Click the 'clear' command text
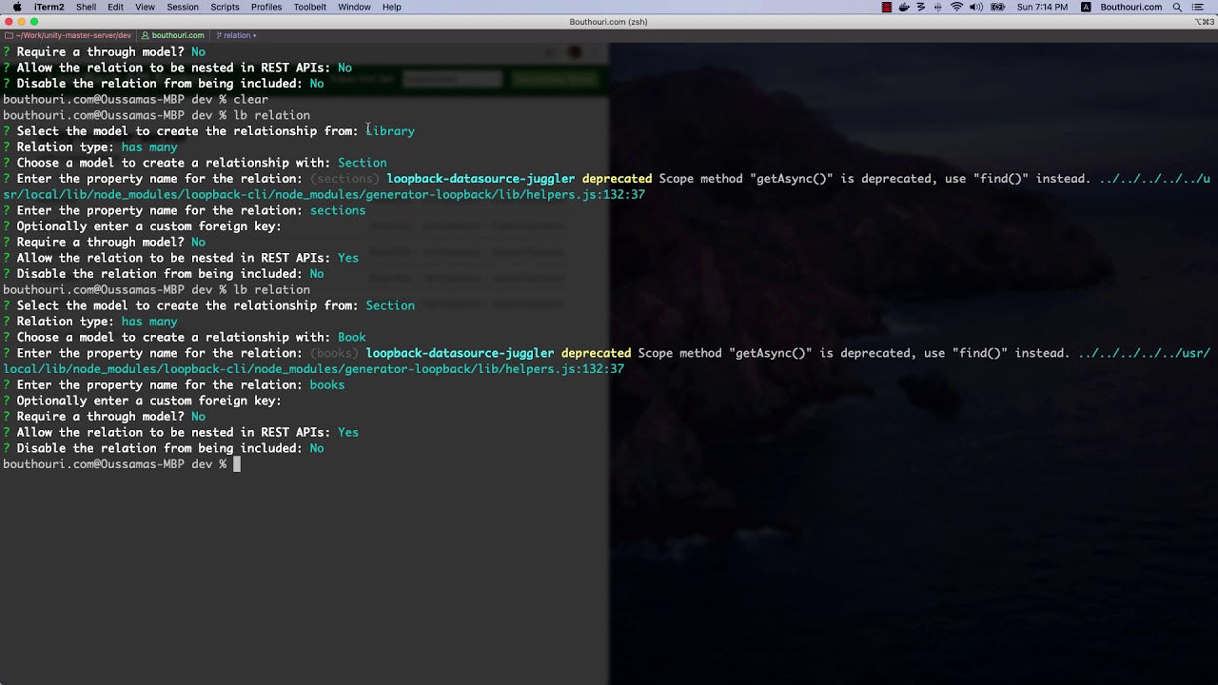Screen dimensions: 1218x685 tap(250, 99)
